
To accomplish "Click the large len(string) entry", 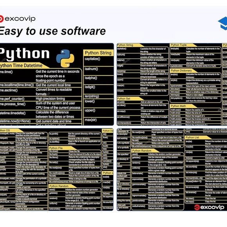I will (x=92, y=96).
